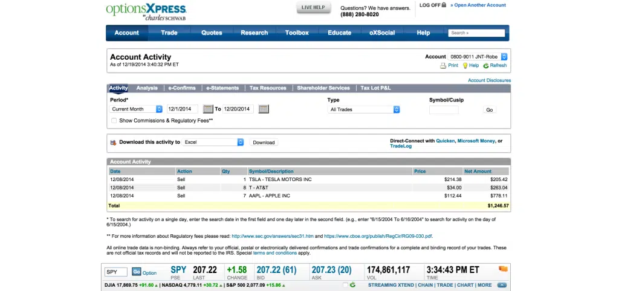Switch to the e-Confirms tab
Screen dimensions: 619x291
pos(181,88)
